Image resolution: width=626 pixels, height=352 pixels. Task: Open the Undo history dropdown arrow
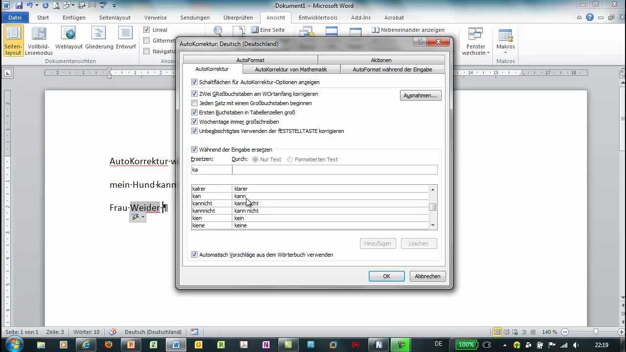coord(37,6)
